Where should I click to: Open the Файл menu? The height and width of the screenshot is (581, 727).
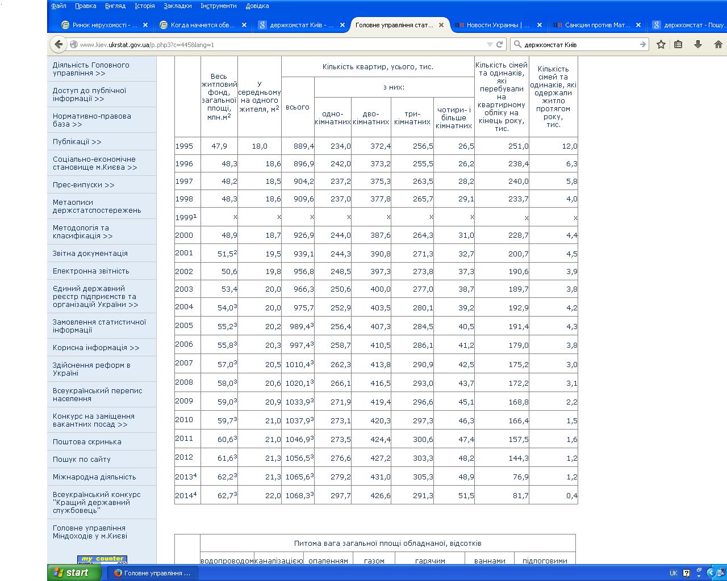point(59,6)
